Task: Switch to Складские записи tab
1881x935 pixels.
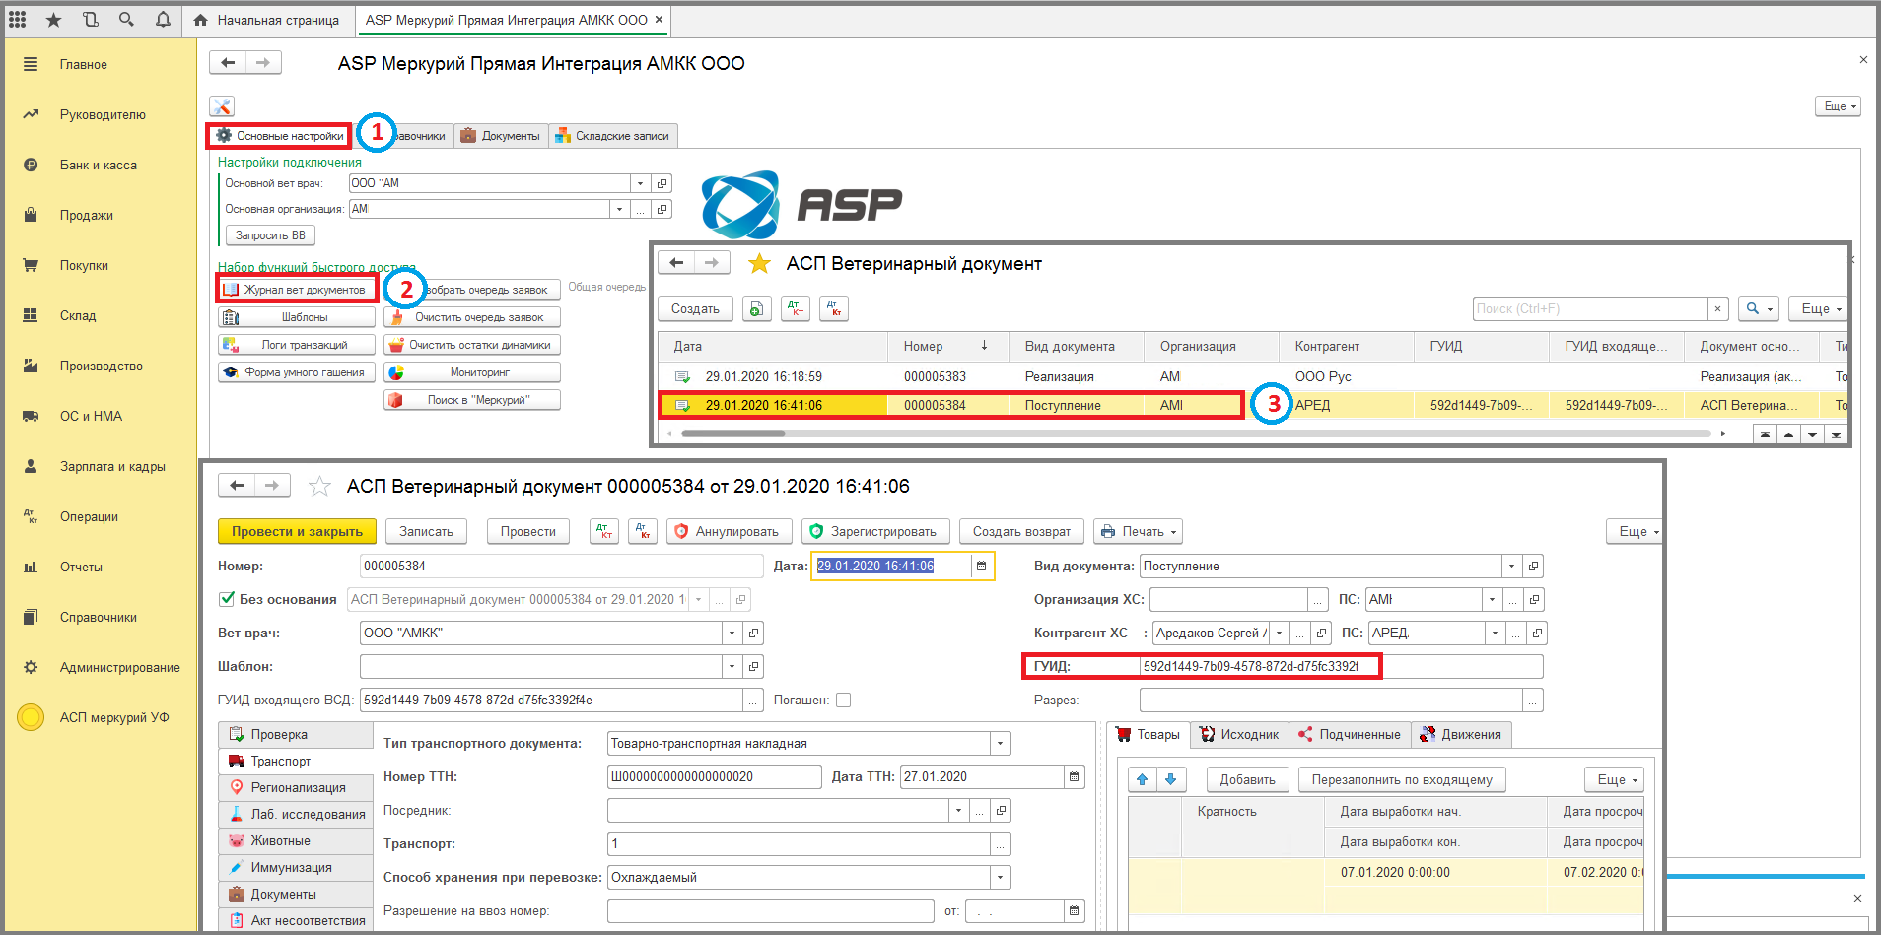Action: point(612,136)
